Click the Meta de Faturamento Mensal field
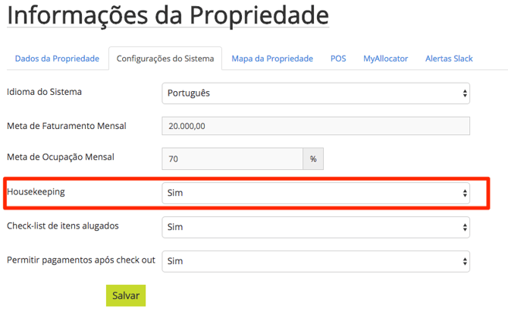Viewport: 508px width, 312px height. (x=315, y=126)
